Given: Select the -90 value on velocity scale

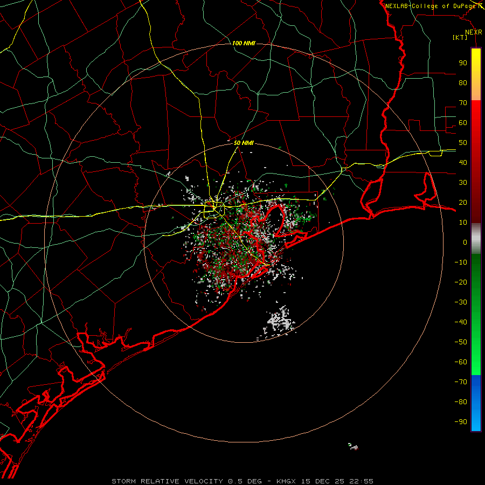Looking at the screenshot, I should pos(461,421).
